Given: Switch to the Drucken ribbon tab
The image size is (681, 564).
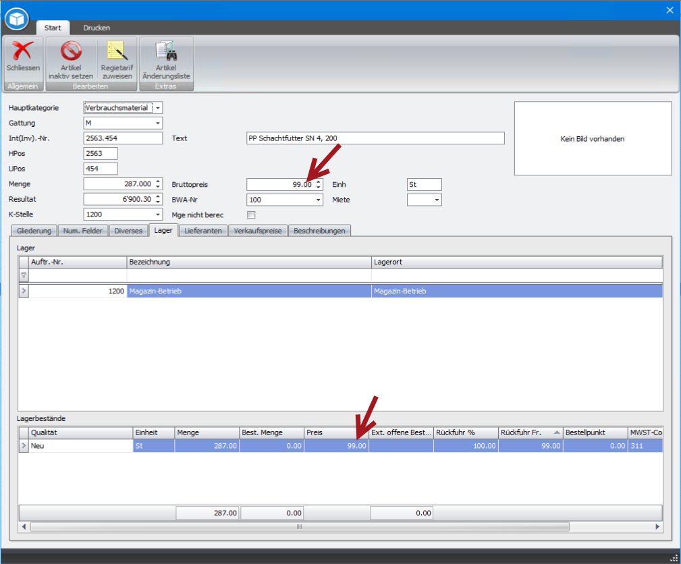Looking at the screenshot, I should pyautogui.click(x=97, y=28).
